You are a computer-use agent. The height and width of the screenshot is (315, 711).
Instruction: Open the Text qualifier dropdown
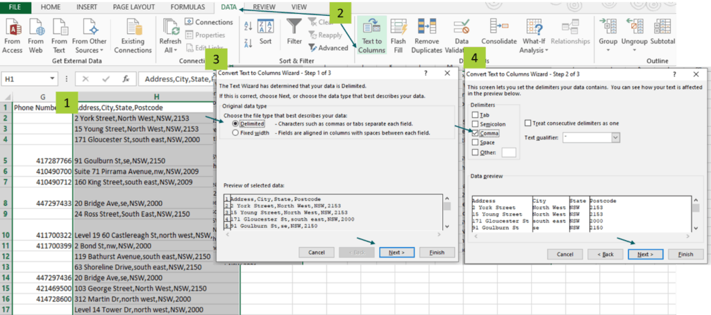[615, 137]
